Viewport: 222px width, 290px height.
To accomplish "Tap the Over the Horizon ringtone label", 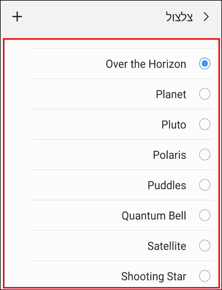I will 146,64.
